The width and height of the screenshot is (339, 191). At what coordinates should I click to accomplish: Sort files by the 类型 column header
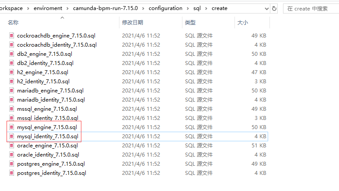point(190,22)
